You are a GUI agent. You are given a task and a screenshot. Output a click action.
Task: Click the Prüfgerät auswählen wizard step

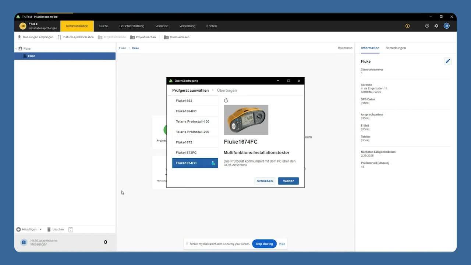tap(190, 91)
